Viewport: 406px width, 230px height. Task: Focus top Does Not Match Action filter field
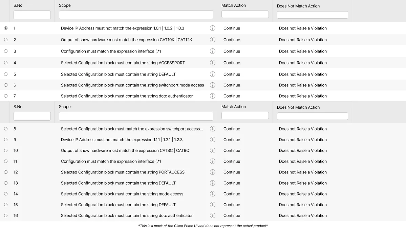[313, 15]
